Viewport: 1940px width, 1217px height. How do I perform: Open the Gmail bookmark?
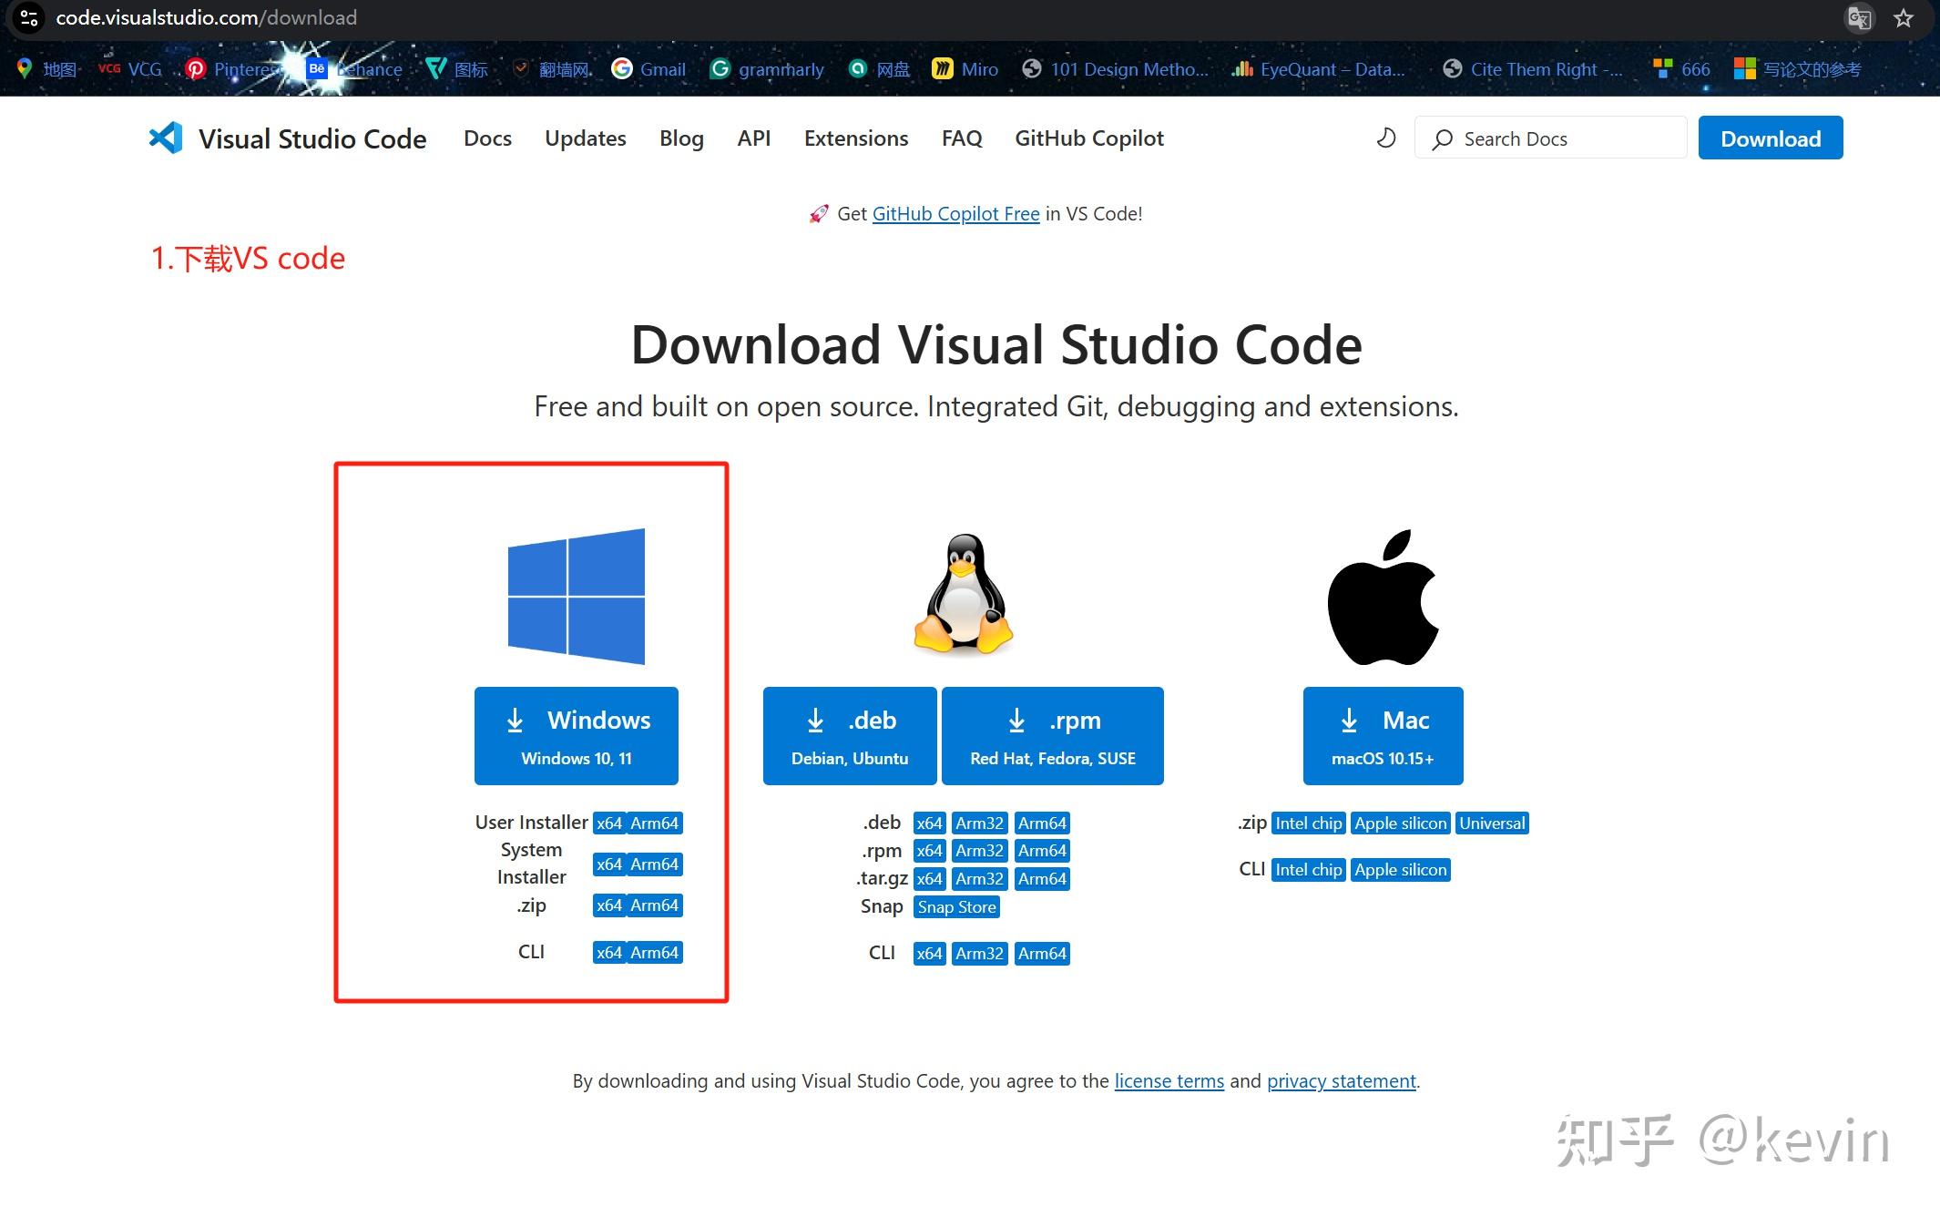click(x=648, y=69)
